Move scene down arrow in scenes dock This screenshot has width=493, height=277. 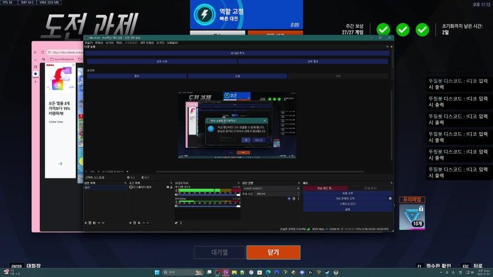point(103,223)
